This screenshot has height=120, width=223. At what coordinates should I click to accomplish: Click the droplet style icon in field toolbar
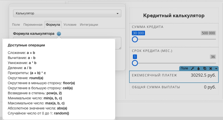[x=198, y=68]
